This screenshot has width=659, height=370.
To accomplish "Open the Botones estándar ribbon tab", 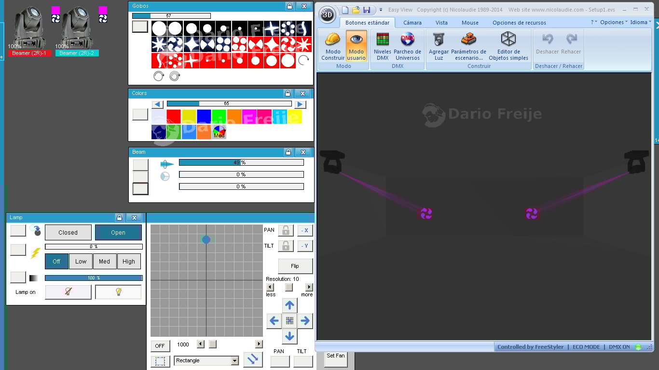I will tap(368, 23).
